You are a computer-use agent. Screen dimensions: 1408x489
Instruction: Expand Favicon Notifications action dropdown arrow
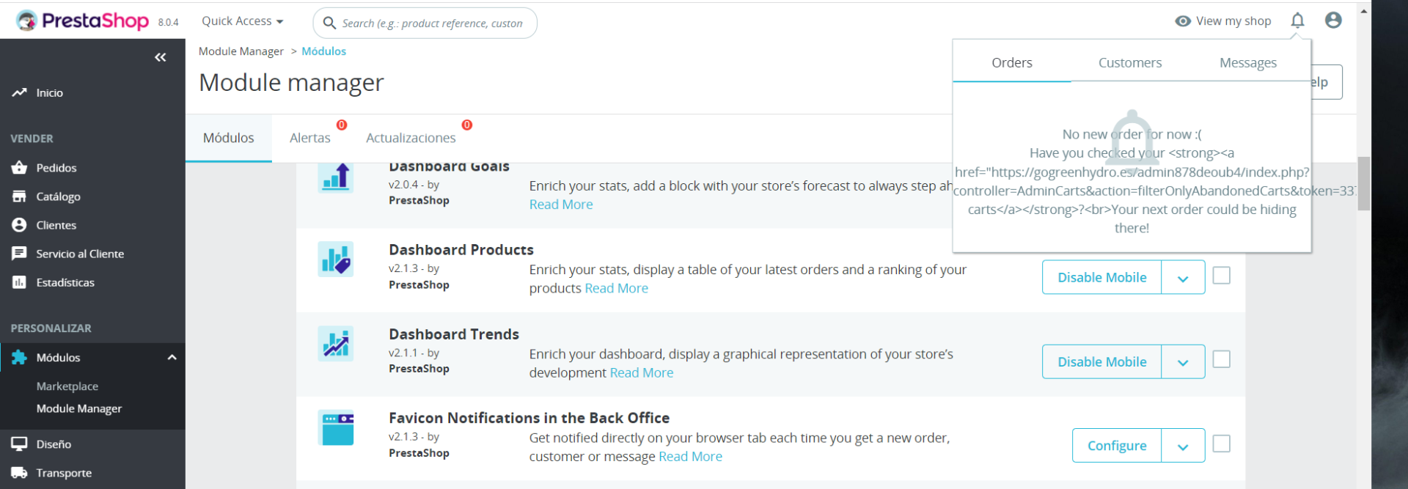[1183, 446]
